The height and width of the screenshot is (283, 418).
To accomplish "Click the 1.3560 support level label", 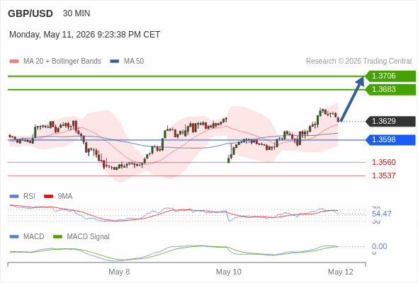I will pos(383,162).
